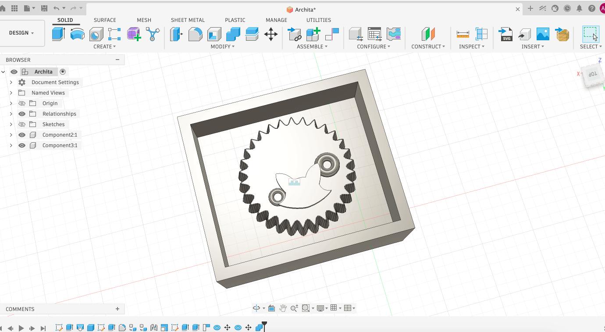Select the Split Body tool
The image size is (605, 332).
tap(252, 34)
